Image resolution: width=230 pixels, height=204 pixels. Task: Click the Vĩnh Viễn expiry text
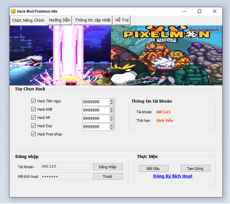(x=165, y=121)
